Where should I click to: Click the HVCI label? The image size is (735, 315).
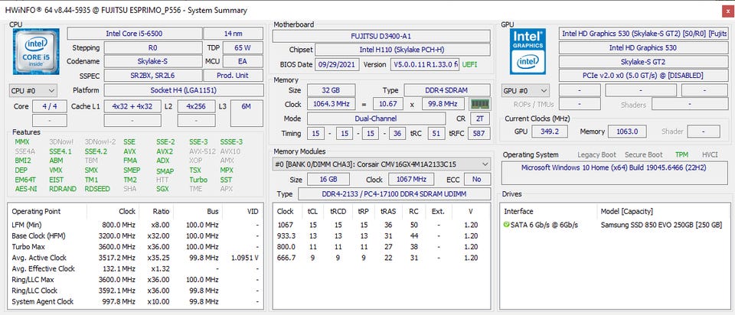click(710, 154)
